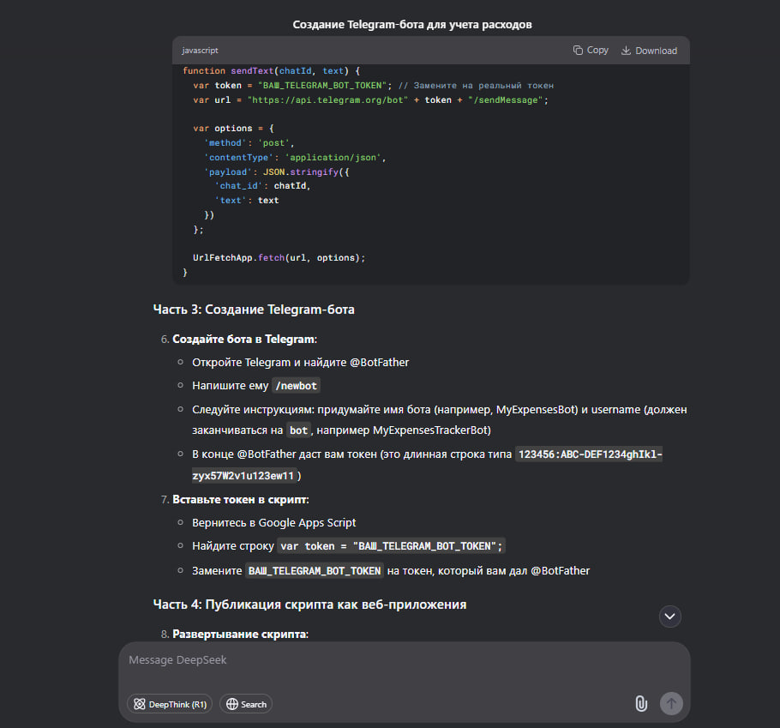Click the heading Часть 3: Создание Telegram-бота
Image resolution: width=780 pixels, height=728 pixels.
tap(254, 310)
